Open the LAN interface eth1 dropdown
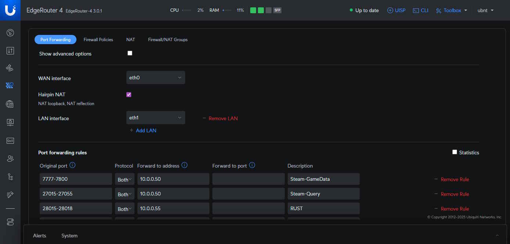This screenshot has height=244, width=510. coord(155,118)
